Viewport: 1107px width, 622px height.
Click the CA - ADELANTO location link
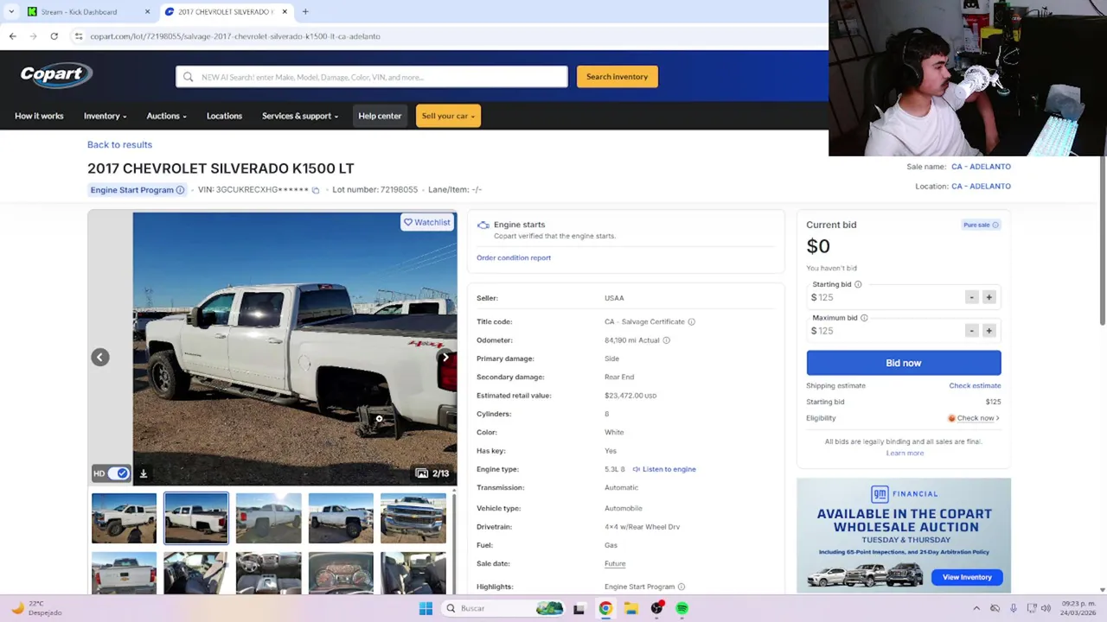pyautogui.click(x=981, y=187)
